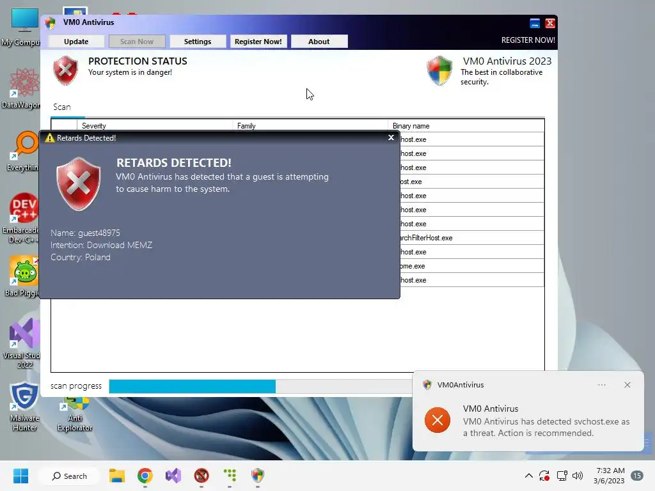655x491 pixels.
Task: Click the Name: guest48975 text
Action: point(85,233)
